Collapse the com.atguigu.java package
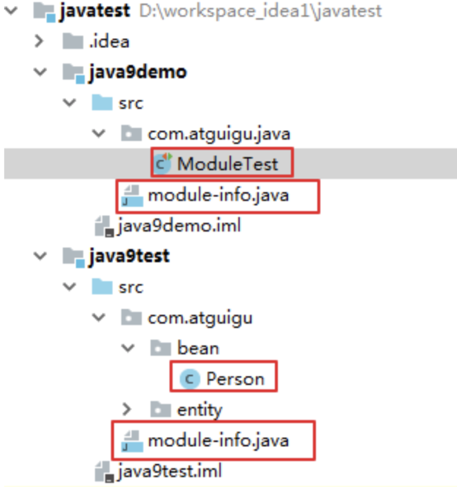 click(99, 134)
